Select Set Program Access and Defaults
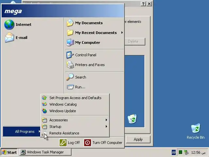The image size is (209, 157). pos(75,98)
